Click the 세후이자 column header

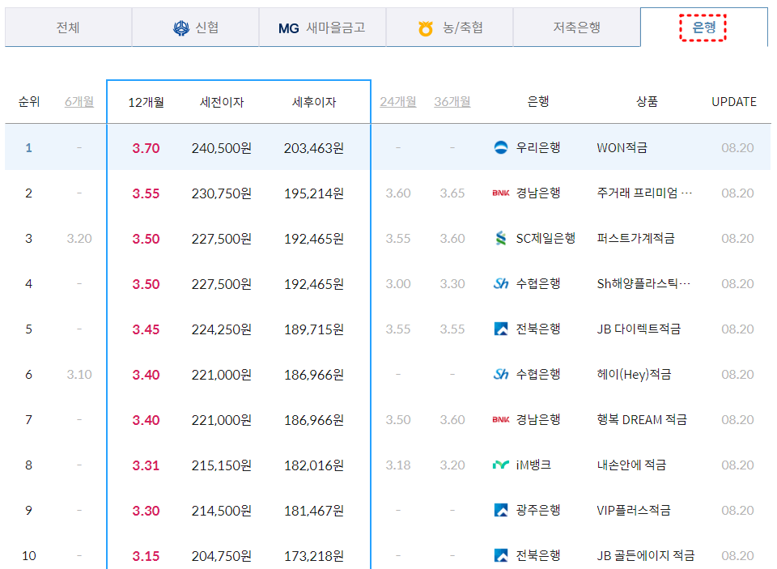click(314, 102)
